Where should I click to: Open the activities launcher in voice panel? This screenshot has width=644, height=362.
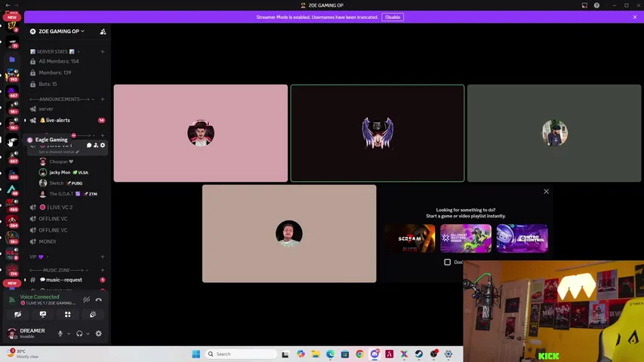coord(68,314)
